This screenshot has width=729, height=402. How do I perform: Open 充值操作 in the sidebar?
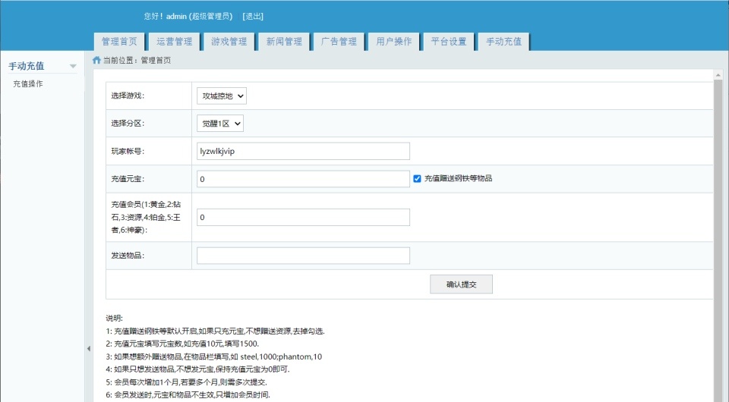28,84
